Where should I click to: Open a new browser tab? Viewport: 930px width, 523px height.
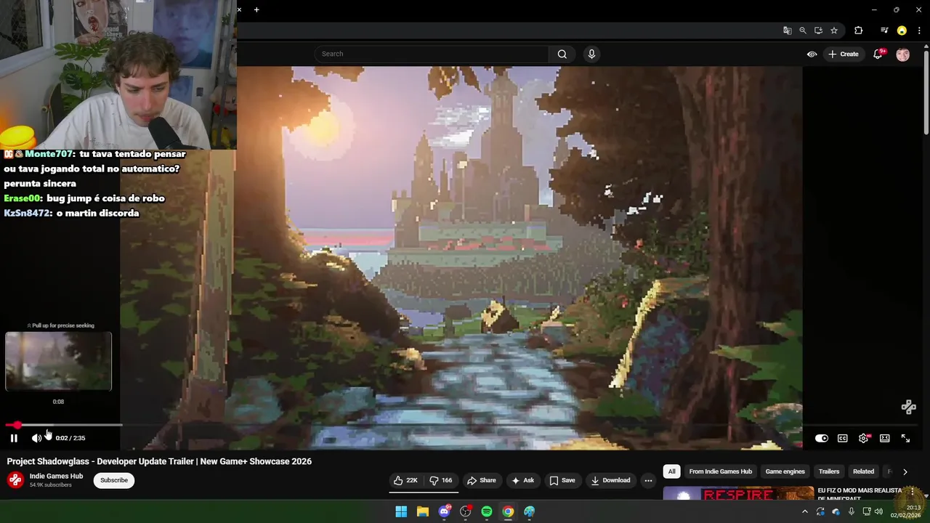[x=256, y=9]
